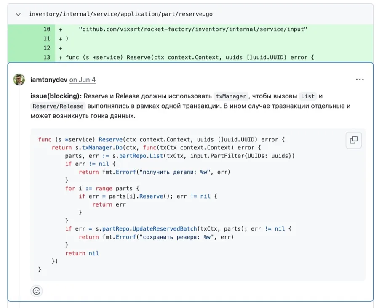Open the comment options ellipsis menu

[x=360, y=80]
